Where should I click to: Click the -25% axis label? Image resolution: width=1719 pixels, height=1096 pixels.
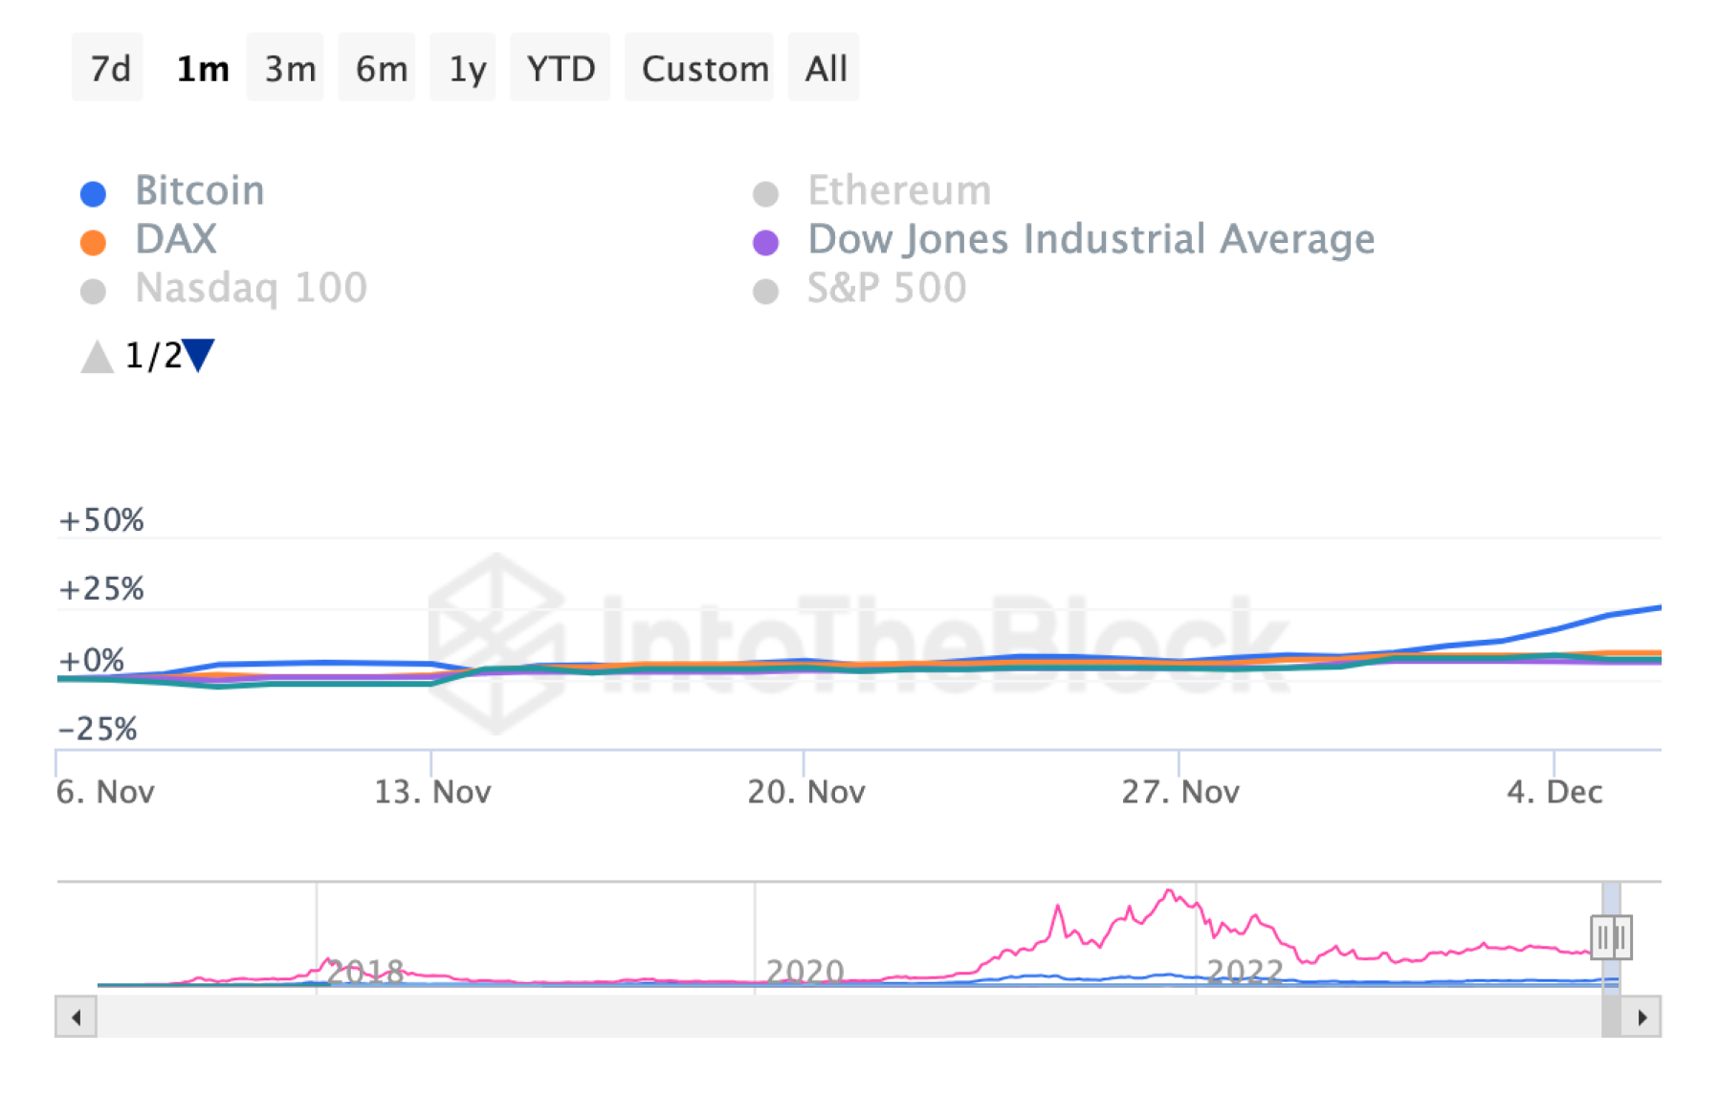point(98,730)
